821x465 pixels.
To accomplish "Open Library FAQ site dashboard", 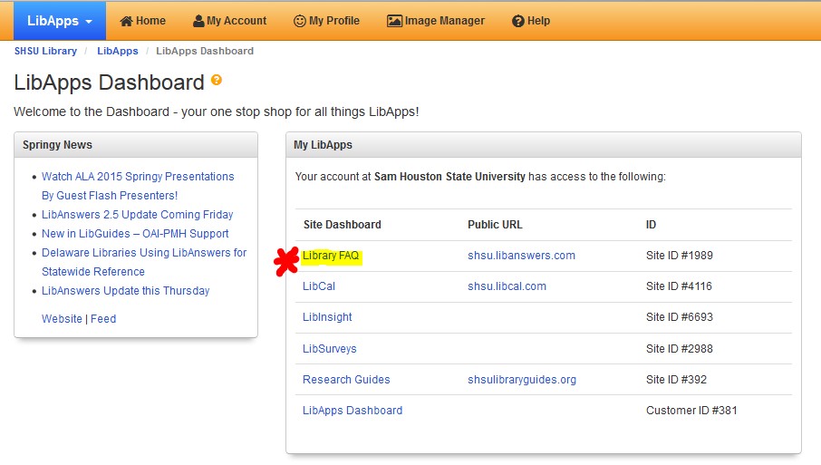I will click(x=331, y=256).
